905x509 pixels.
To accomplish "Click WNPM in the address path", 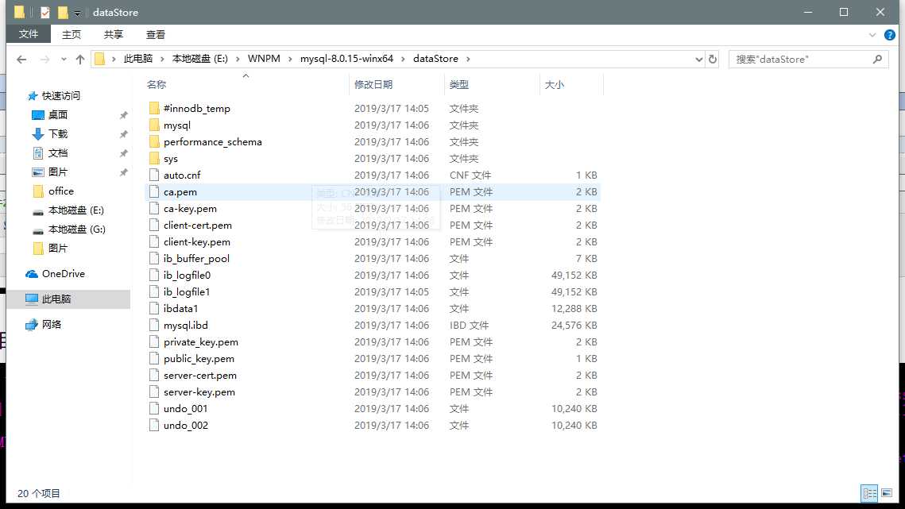I will pos(264,59).
